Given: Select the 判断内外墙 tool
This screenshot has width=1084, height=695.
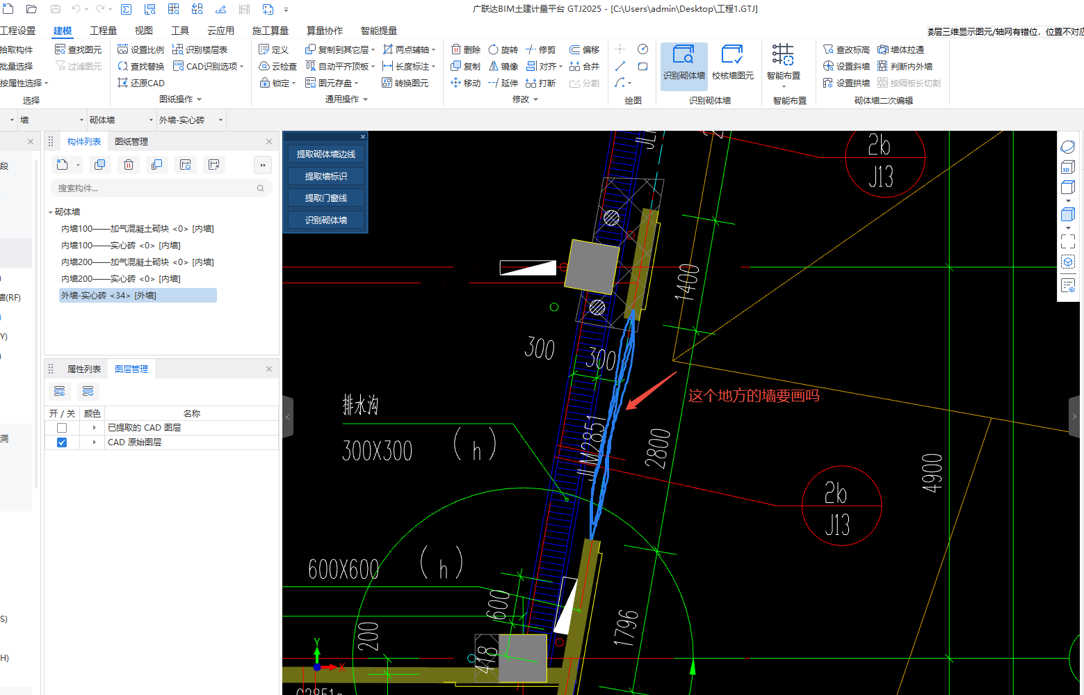Looking at the screenshot, I should tap(905, 66).
